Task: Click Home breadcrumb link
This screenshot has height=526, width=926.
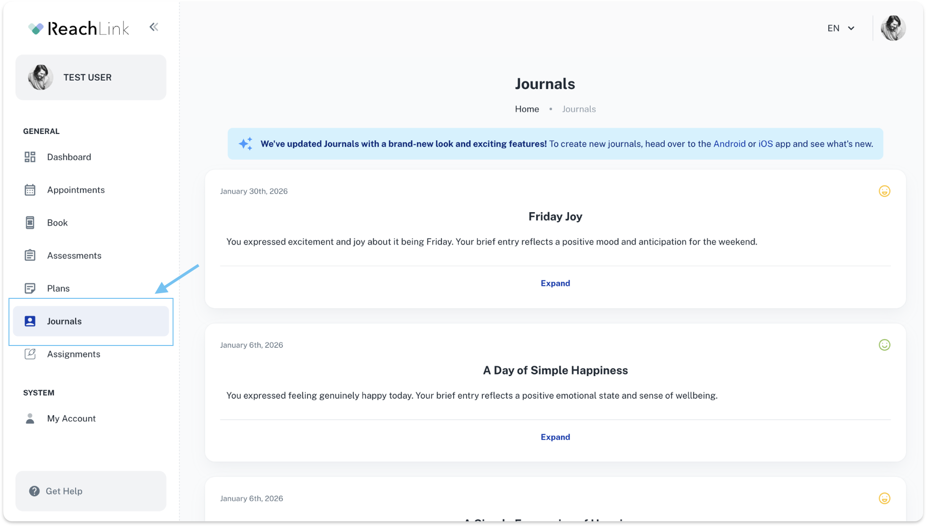Action: click(x=527, y=109)
